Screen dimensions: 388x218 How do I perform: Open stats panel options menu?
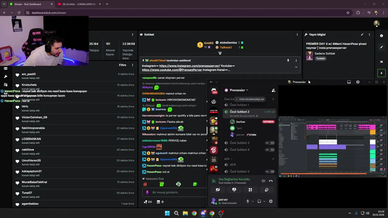point(132,35)
